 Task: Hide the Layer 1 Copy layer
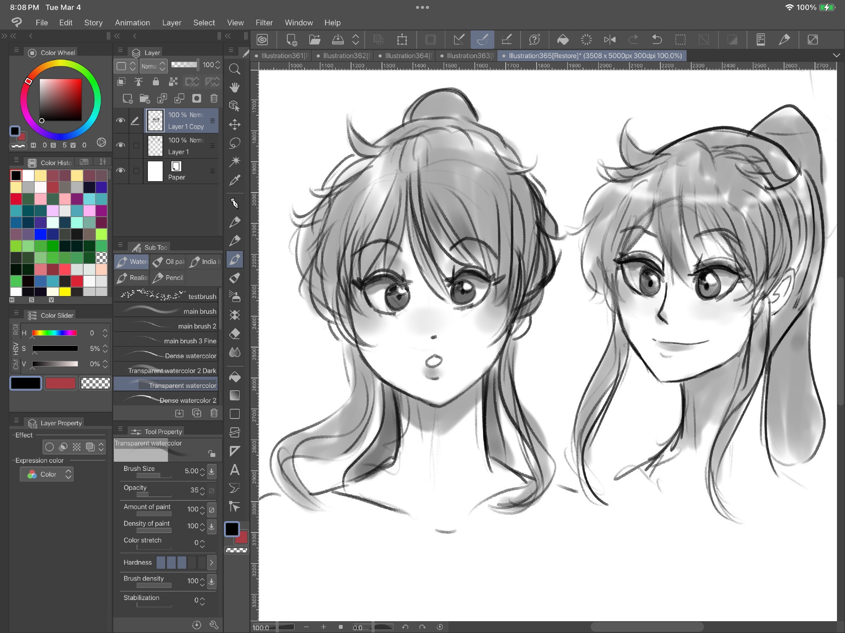tap(121, 120)
